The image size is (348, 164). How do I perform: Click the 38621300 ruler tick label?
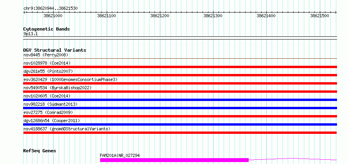(213, 16)
